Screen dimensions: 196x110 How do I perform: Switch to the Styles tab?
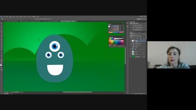click(137, 22)
